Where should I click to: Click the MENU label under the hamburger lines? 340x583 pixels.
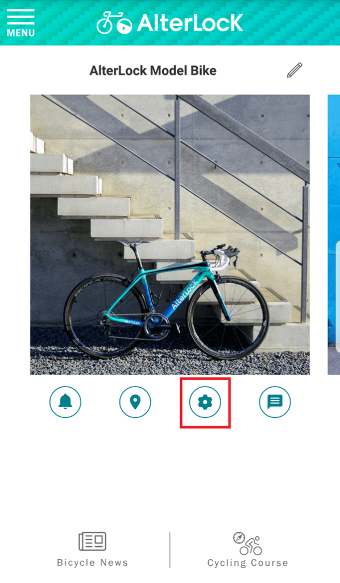(x=21, y=33)
